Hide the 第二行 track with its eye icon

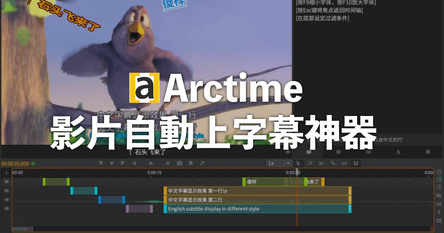click(x=6, y=200)
